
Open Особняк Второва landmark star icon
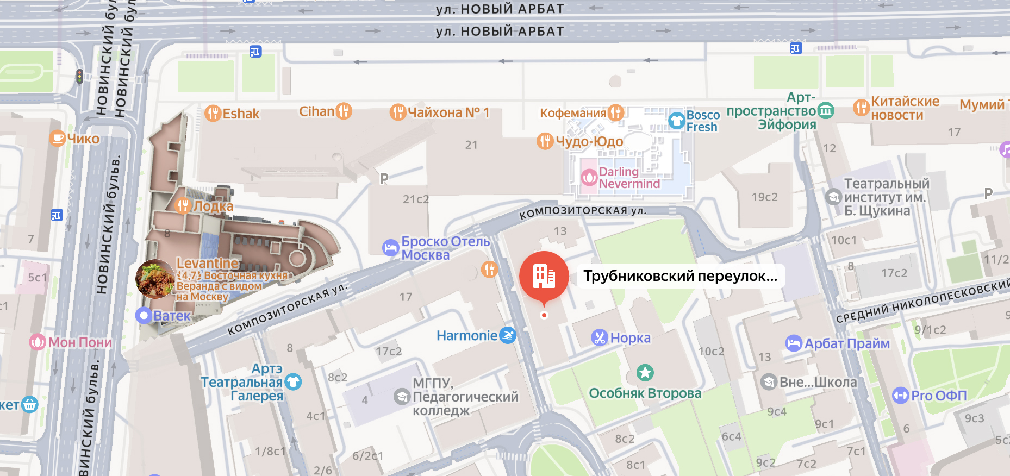pyautogui.click(x=645, y=373)
